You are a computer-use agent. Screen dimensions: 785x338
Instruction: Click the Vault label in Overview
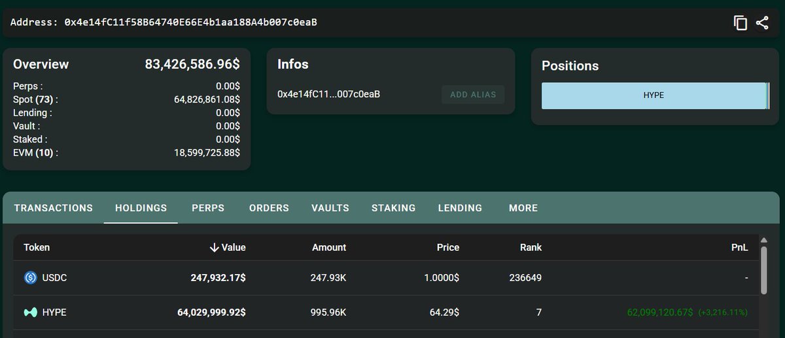(x=26, y=126)
